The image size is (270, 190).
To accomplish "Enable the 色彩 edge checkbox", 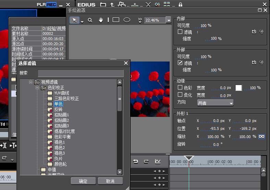I will coord(180,88).
